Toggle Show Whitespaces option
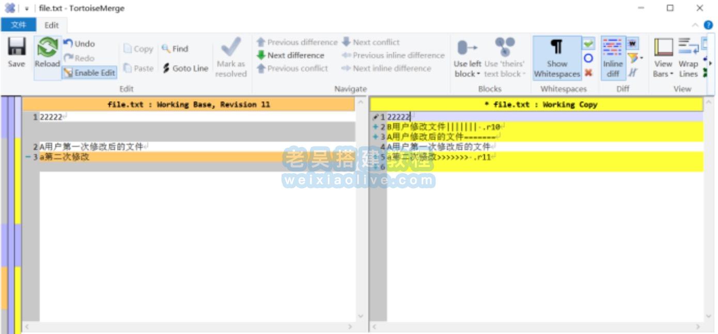The image size is (718, 334). point(557,58)
